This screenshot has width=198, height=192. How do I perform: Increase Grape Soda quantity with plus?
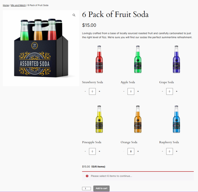(x=177, y=91)
